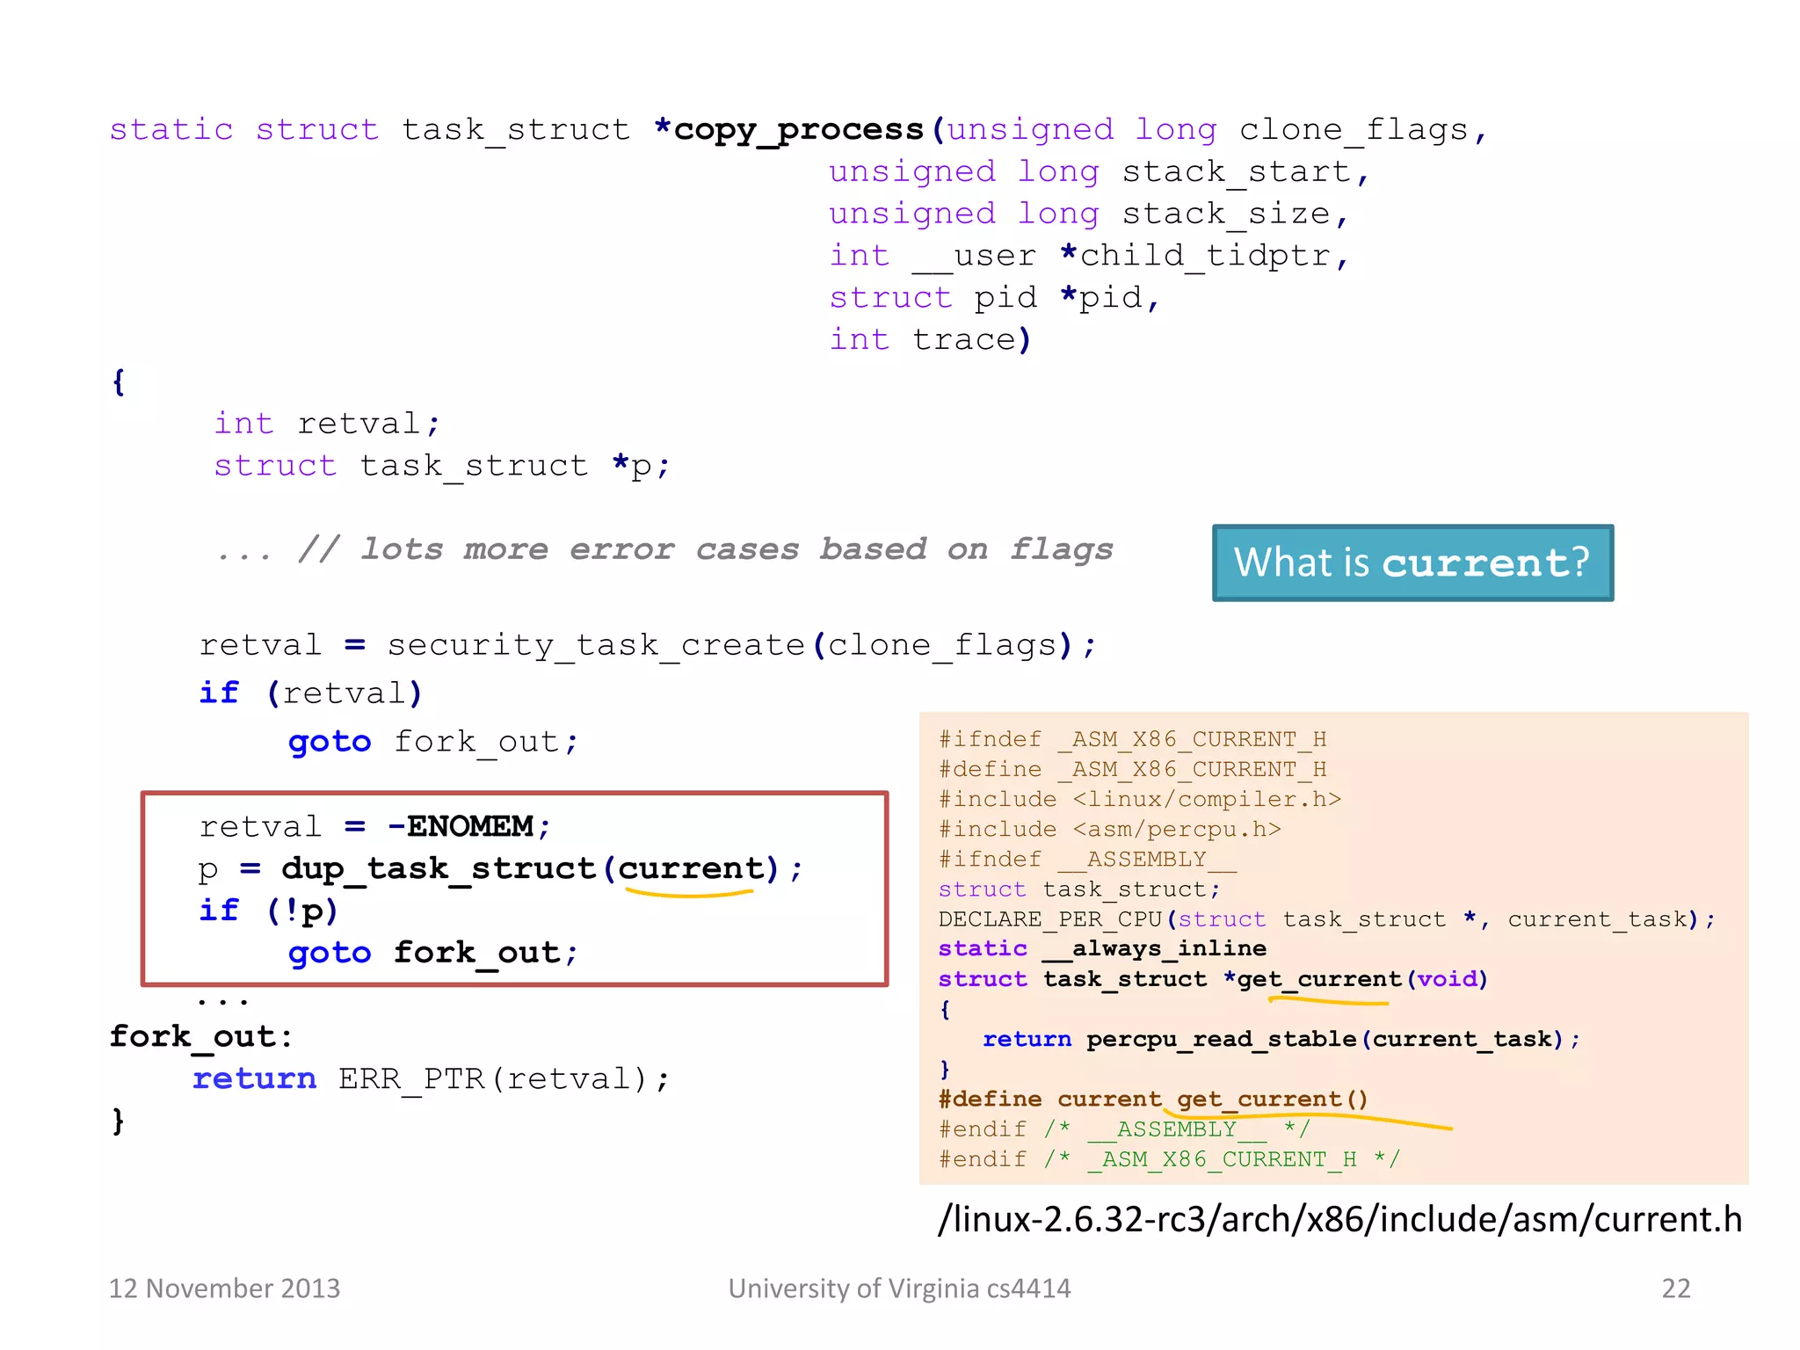Click the 'retval = -ENOMEM;' line
Screen dimensions: 1800x1350
point(375,827)
